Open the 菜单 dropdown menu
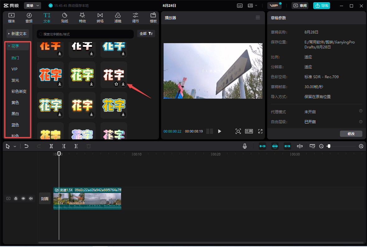The width and height of the screenshot is (367, 247). tap(32, 6)
